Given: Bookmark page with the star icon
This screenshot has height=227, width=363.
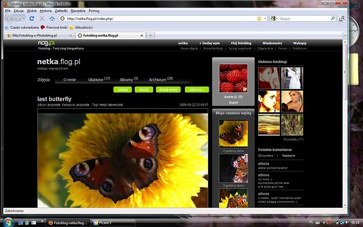Looking at the screenshot, I should pos(259,19).
